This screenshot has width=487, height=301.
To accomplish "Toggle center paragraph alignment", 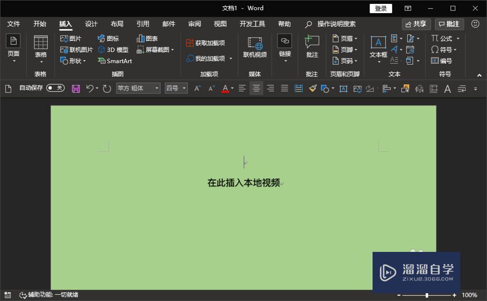I will [x=256, y=89].
